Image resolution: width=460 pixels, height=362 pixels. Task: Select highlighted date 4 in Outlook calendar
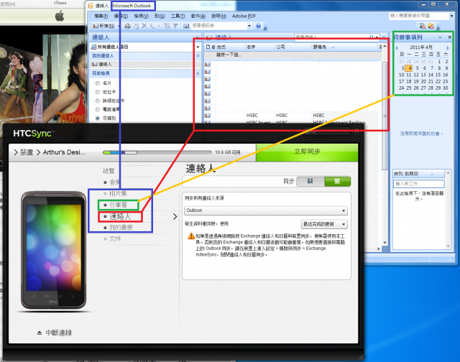[x=409, y=68]
